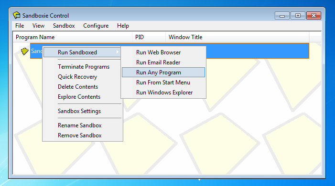Choose Explore Contents
The width and height of the screenshot is (335, 186).
(x=79, y=97)
